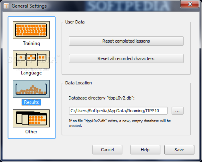This screenshot has height=162, width=202.
Task: Open the Training settings keyboard icon
Action: click(x=31, y=30)
